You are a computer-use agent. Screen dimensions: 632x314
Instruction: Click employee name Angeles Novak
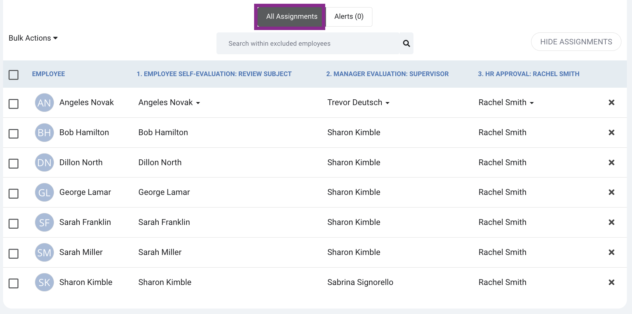87,102
